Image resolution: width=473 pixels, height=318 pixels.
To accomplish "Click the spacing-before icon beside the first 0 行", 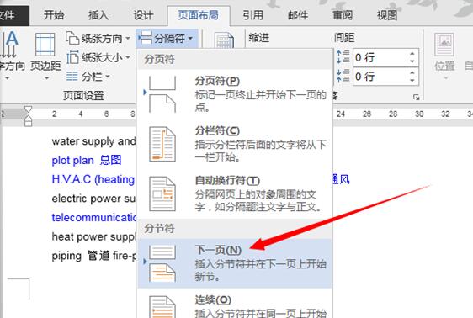I will point(343,56).
